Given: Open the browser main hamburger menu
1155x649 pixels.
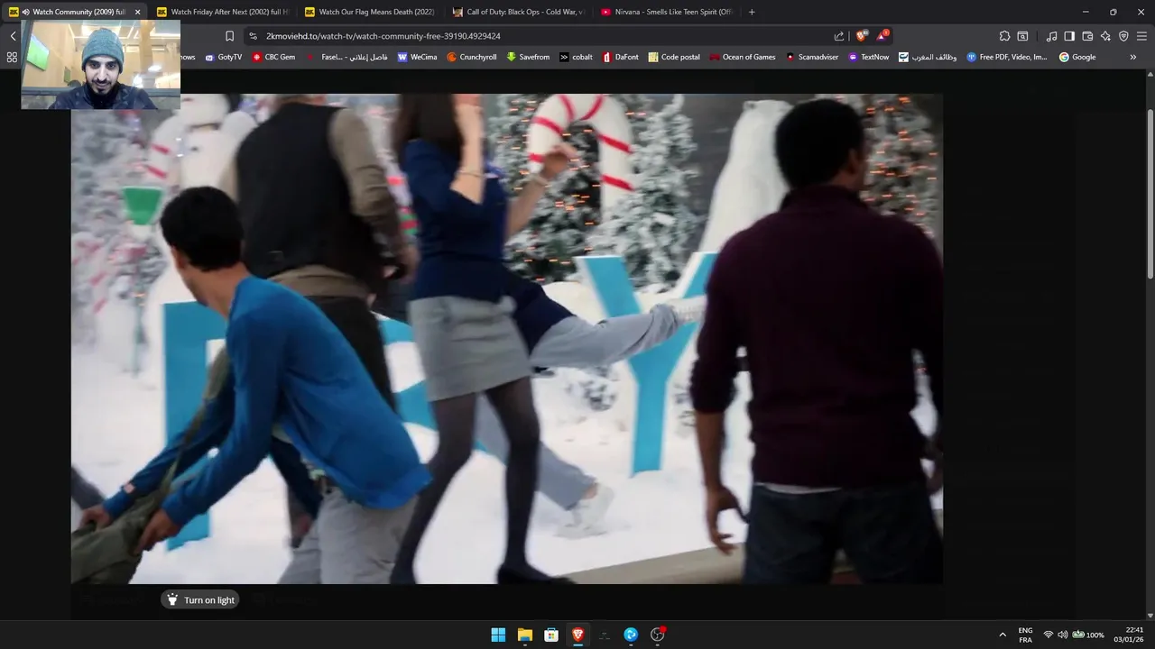Looking at the screenshot, I should 1141,36.
